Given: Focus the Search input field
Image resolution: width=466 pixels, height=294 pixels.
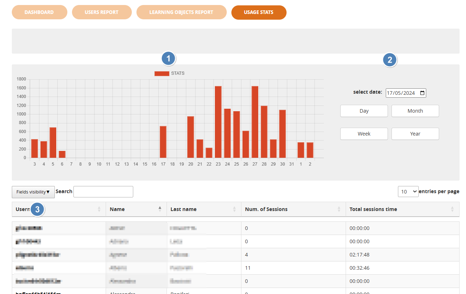Looking at the screenshot, I should (103, 192).
